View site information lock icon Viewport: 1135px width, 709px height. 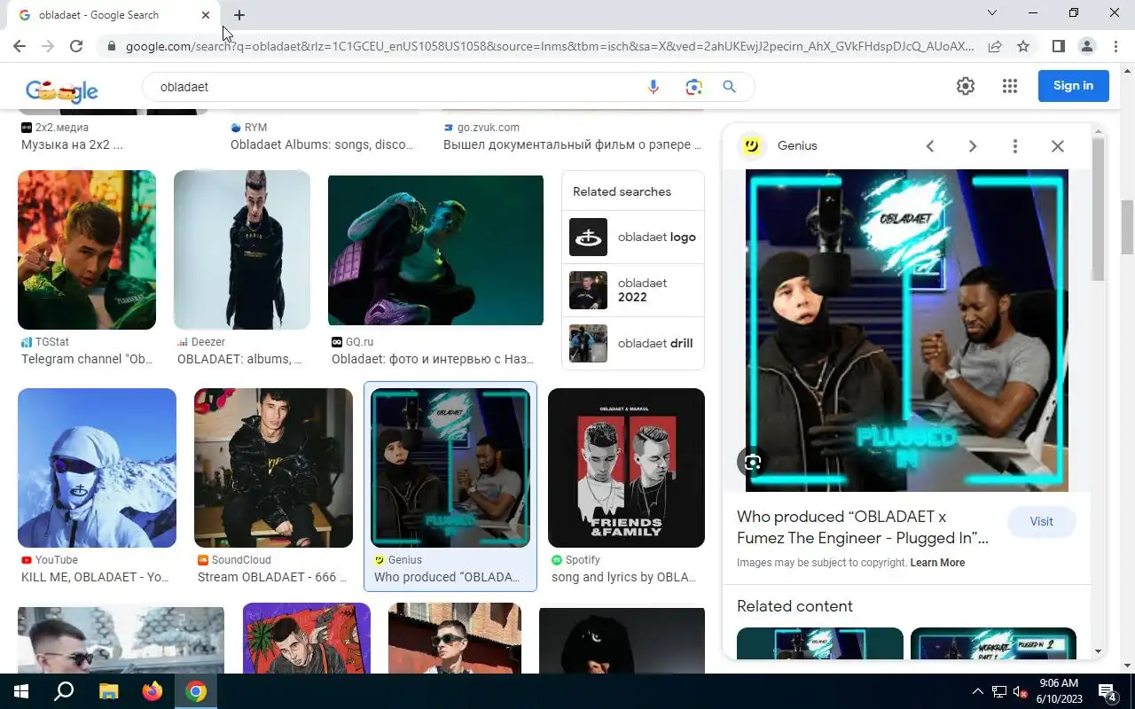[111, 46]
